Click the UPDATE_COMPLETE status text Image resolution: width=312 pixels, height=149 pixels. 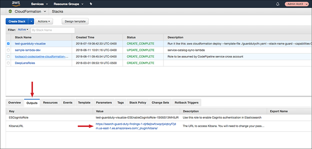click(141, 50)
